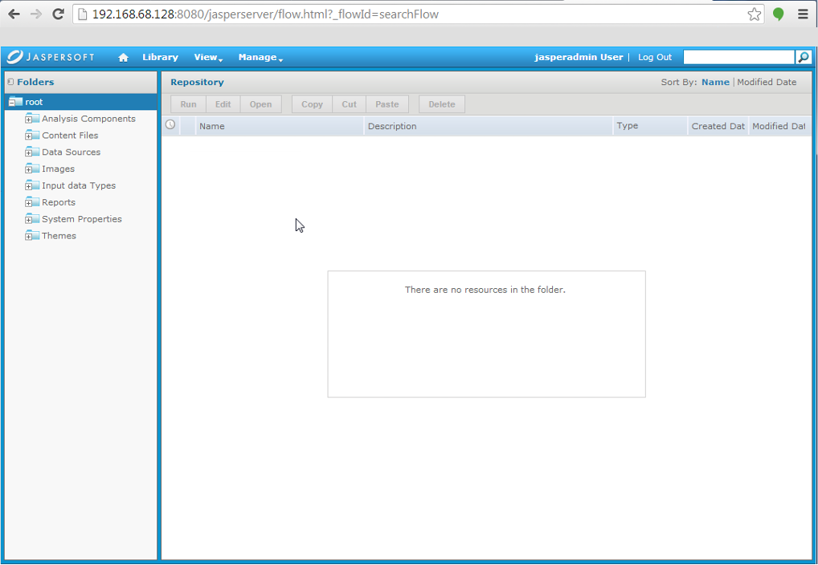Click the Modified Date column header
Image resolution: width=818 pixels, height=565 pixels.
[x=779, y=126]
